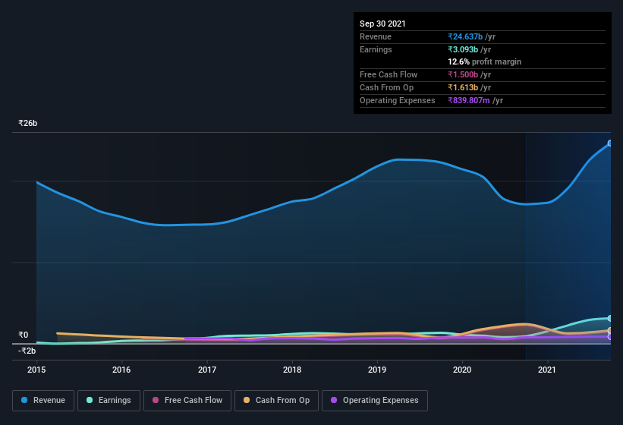
Task: Click the 2020 x-axis label
Action: [462, 370]
